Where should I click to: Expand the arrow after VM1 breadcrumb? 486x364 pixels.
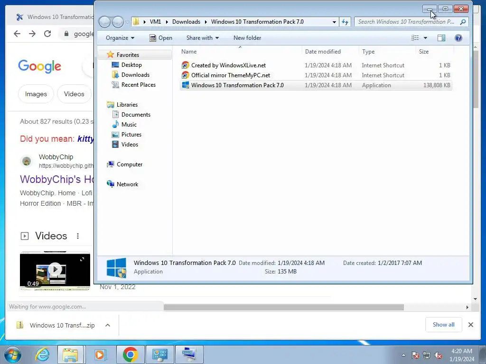point(167,22)
